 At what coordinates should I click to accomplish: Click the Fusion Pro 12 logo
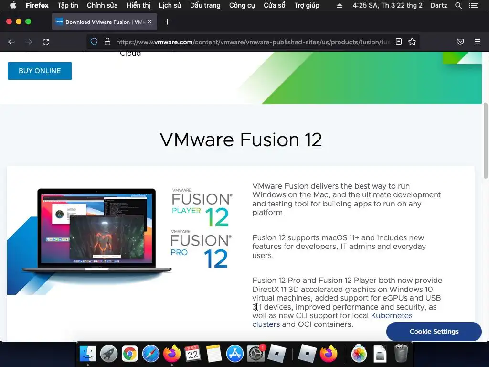click(x=201, y=248)
